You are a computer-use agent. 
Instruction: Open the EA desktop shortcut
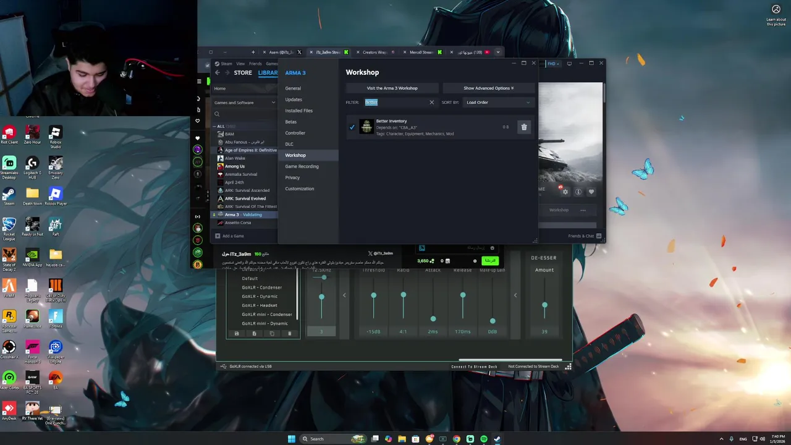(55, 380)
